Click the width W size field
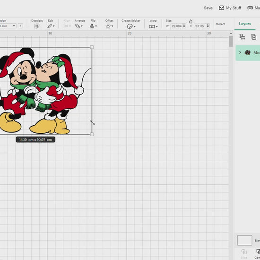This screenshot has width=260, height=260. pos(176,26)
